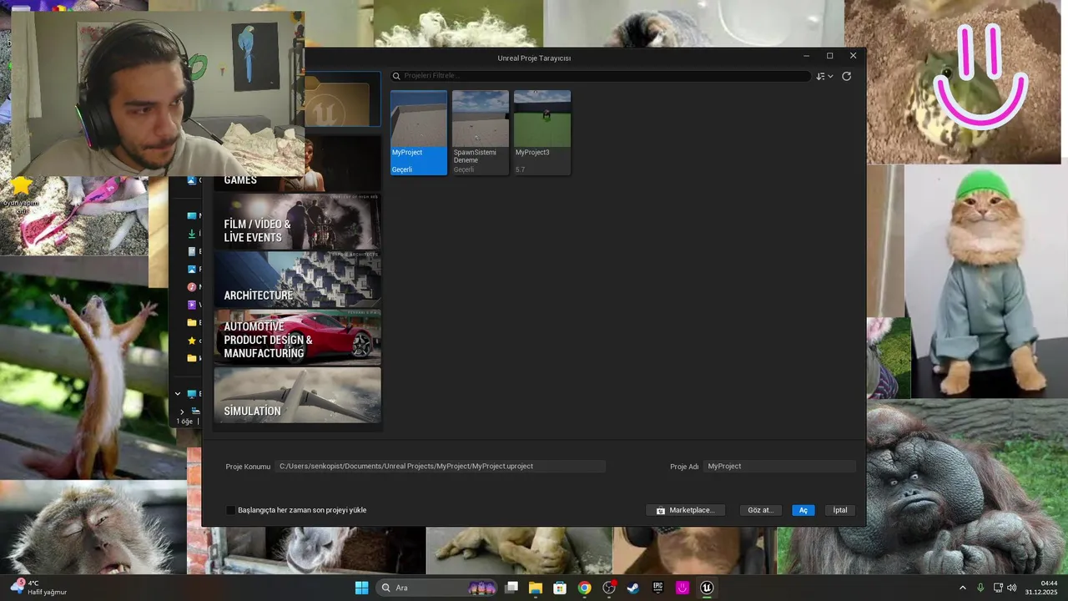Open Automotive Product Design & Manufacturing category
Image resolution: width=1068 pixels, height=601 pixels.
click(297, 337)
